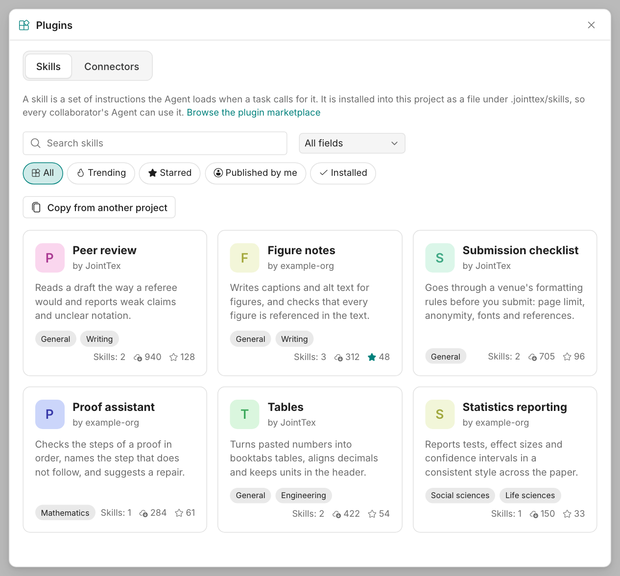Viewport: 620px width, 576px height.
Task: Click the blue P avatar of Proof assistant
Action: coord(50,414)
